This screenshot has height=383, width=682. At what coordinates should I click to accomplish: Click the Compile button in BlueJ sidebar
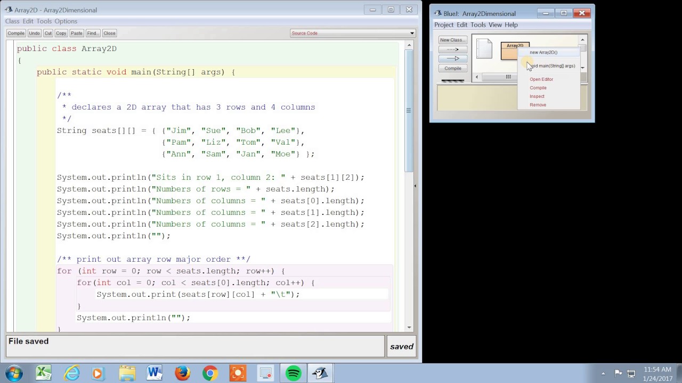click(453, 68)
